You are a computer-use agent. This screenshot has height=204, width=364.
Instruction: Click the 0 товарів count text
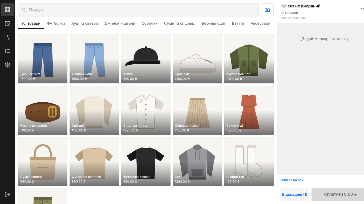coord(290,12)
